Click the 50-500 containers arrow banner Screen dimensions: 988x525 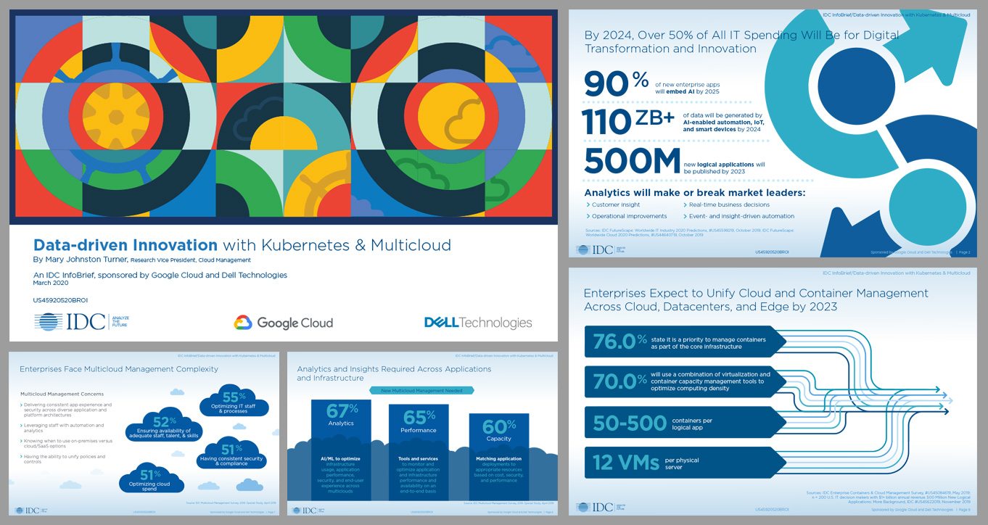pos(682,422)
